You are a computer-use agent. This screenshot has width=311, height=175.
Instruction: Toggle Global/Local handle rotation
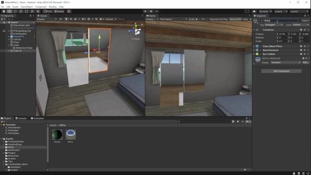pyautogui.click(x=59, y=11)
